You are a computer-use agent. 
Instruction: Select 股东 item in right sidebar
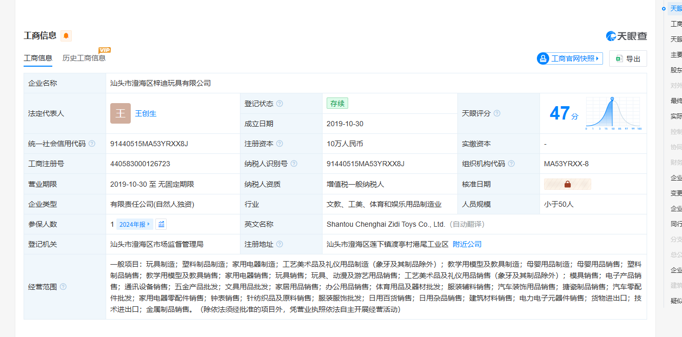click(676, 70)
